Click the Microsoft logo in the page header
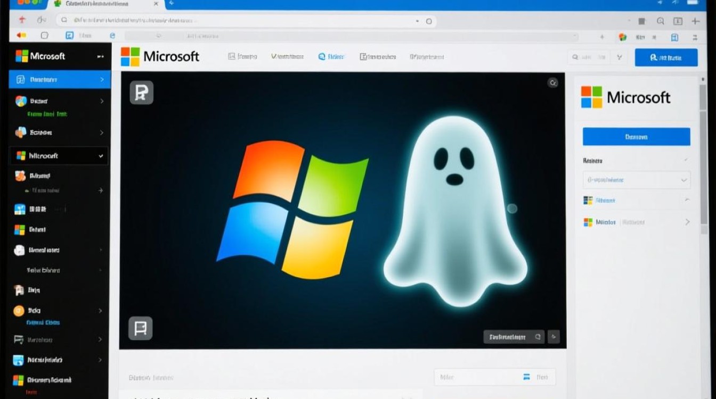This screenshot has width=716, height=399. [160, 56]
